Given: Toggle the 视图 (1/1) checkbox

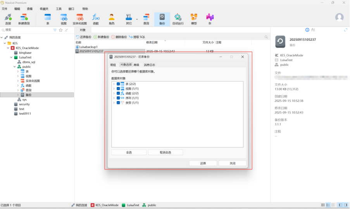Looking at the screenshot, I should coord(118,89).
